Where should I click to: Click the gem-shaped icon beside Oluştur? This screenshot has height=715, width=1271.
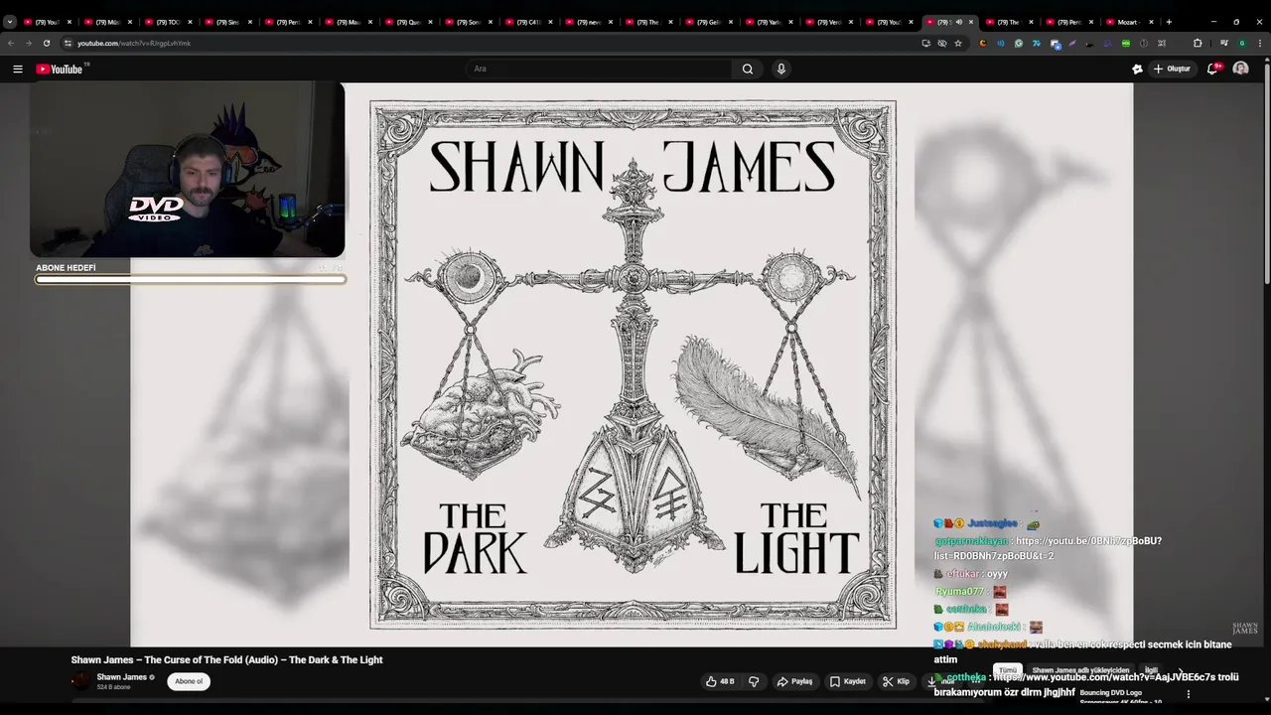pos(1137,69)
